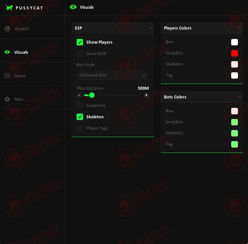The width and height of the screenshot is (248, 244).
Task: Uncheck the Skeleton checkbox
Action: coord(80,117)
